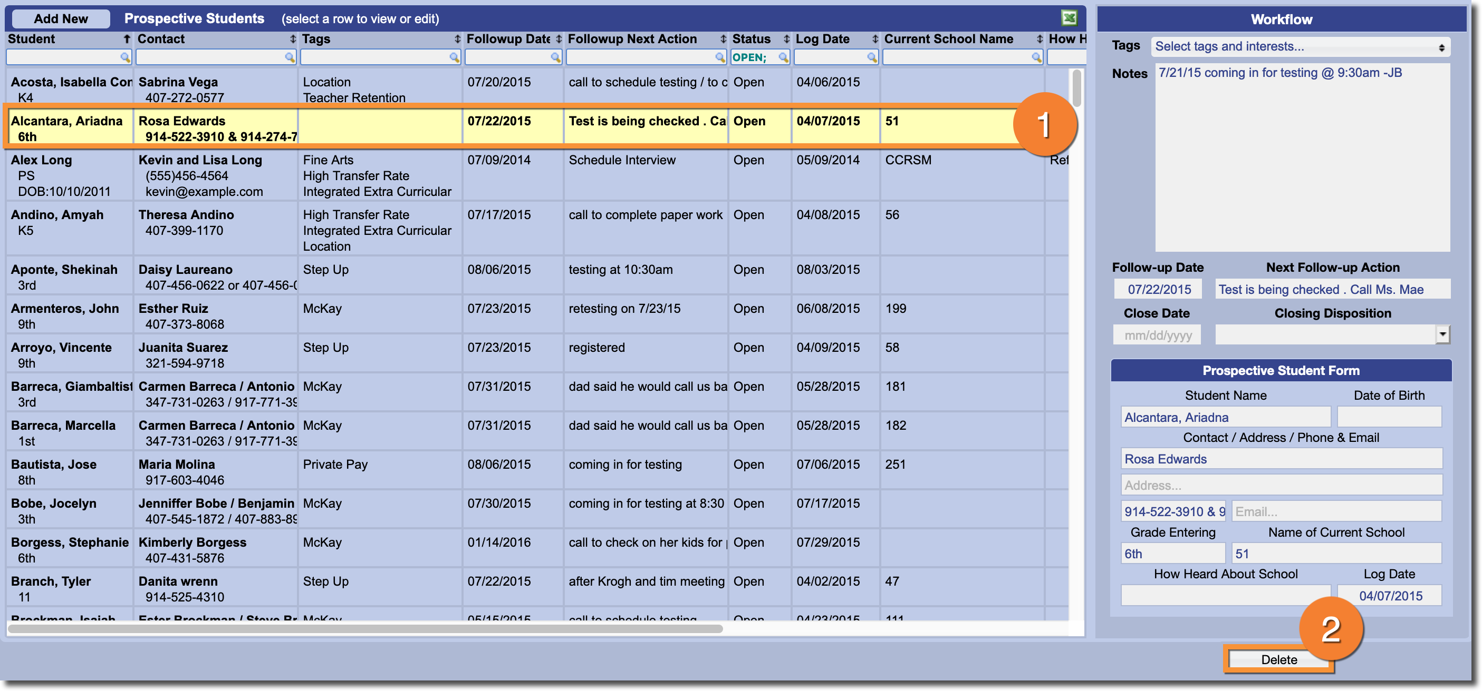Click search icon in Status filter
The width and height of the screenshot is (1482, 691).
[x=783, y=57]
